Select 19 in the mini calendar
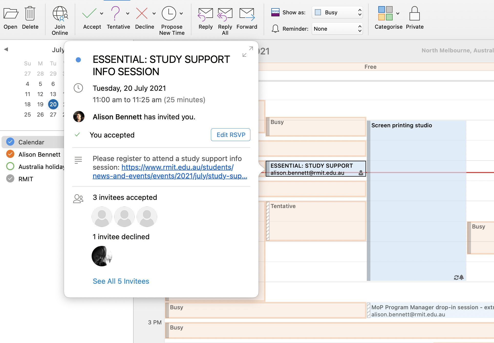This screenshot has height=343, width=494. coord(40,104)
